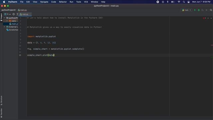Image resolution: width=213 pixels, height=120 pixels.
Task: Start debugging with the green bug icon
Action: pyautogui.click(x=199, y=10)
